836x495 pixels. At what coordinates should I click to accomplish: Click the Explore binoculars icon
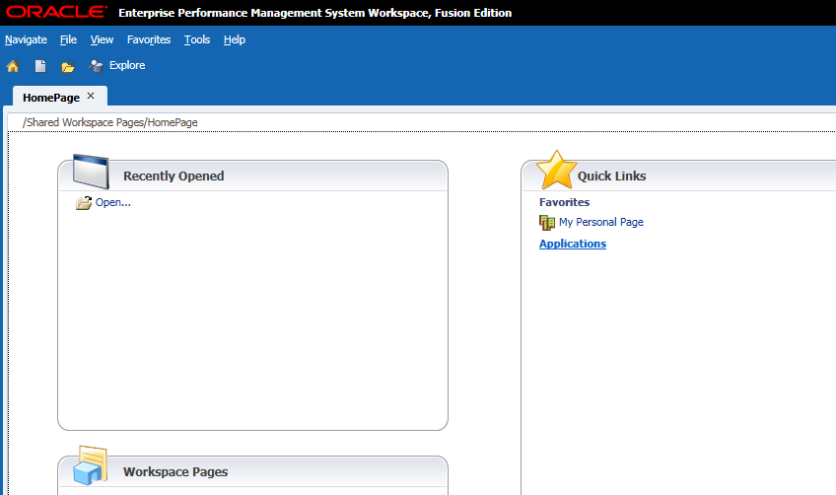tap(96, 66)
